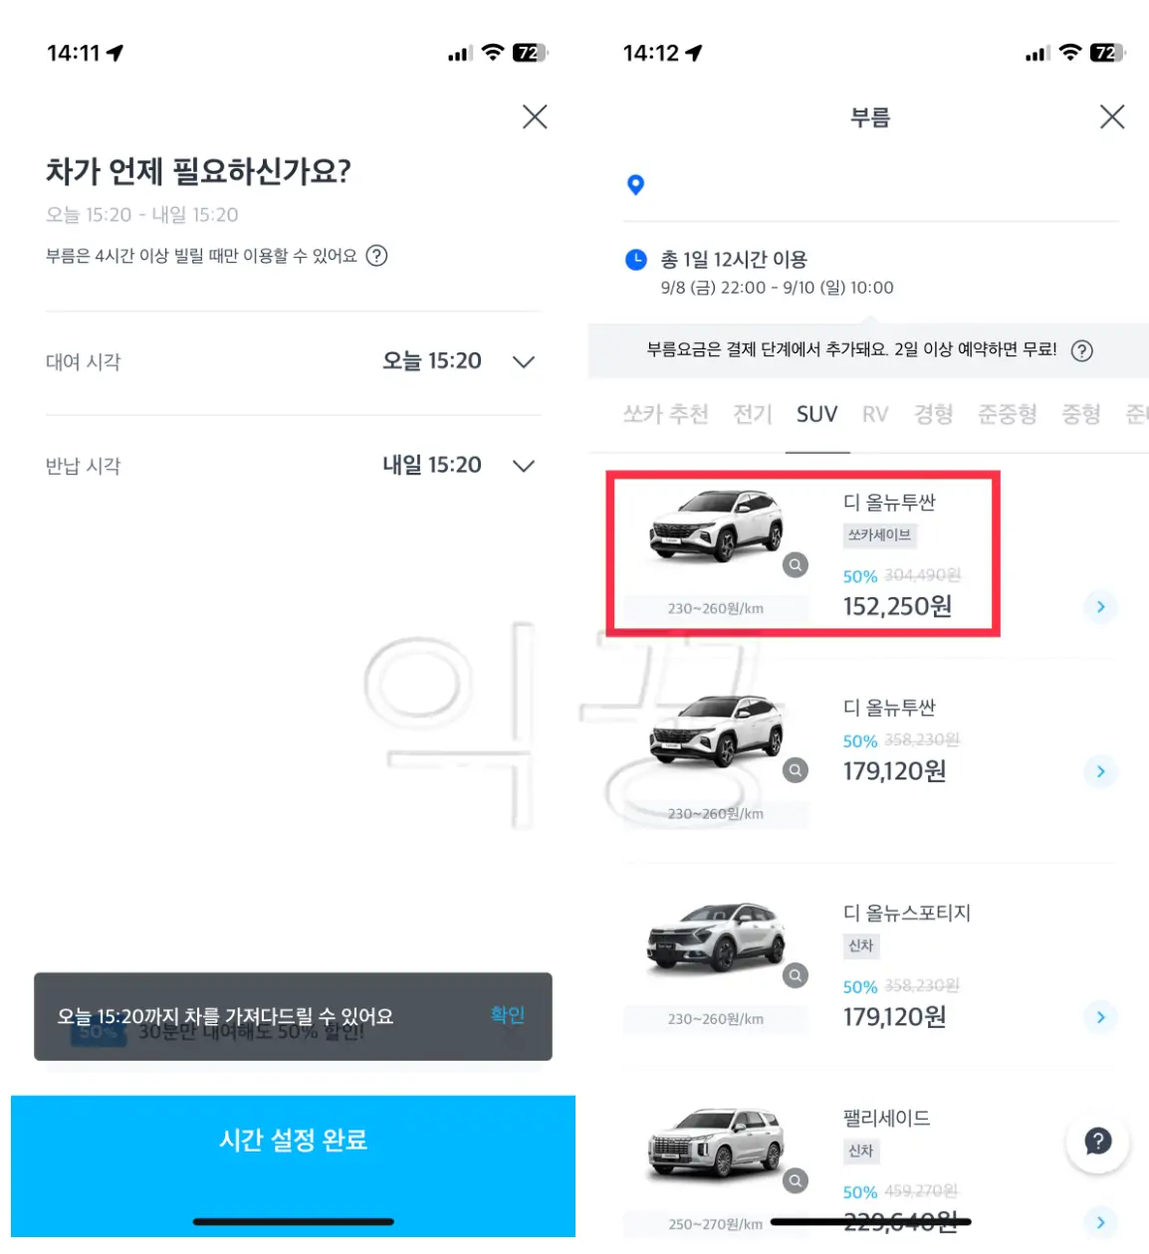Screen dimensions: 1149x1254
Task: Open the magnifier icon on 디 올뉴투싼 image
Action: pyautogui.click(x=795, y=565)
